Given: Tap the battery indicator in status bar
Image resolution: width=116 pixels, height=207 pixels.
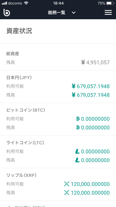Looking at the screenshot, I should coord(110,3).
